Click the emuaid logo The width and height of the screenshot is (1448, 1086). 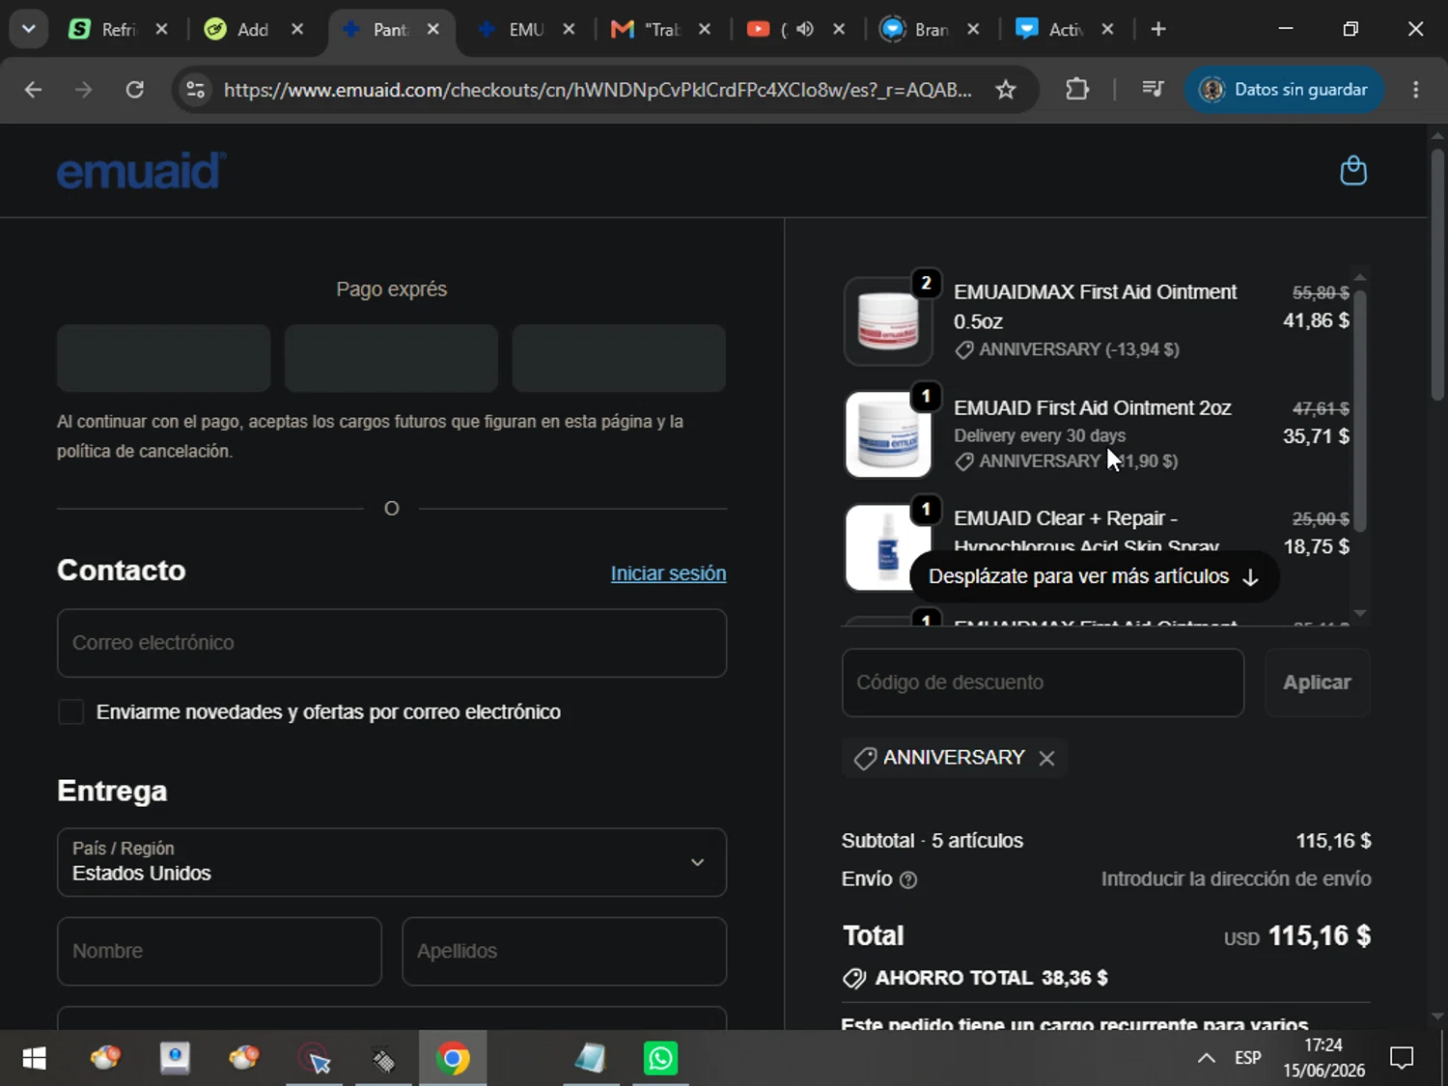click(x=141, y=171)
